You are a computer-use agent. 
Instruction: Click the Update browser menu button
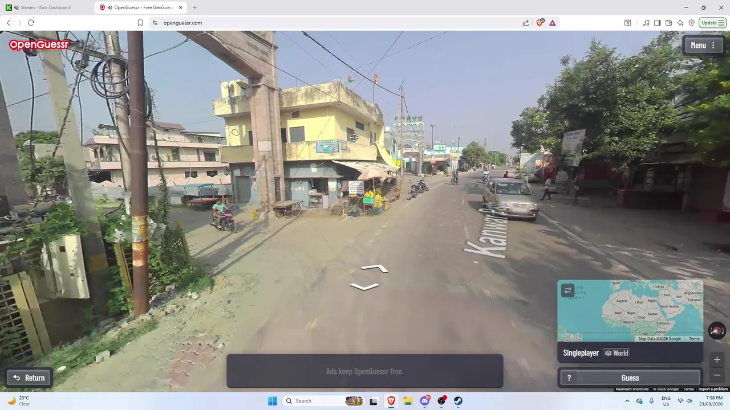(x=713, y=23)
